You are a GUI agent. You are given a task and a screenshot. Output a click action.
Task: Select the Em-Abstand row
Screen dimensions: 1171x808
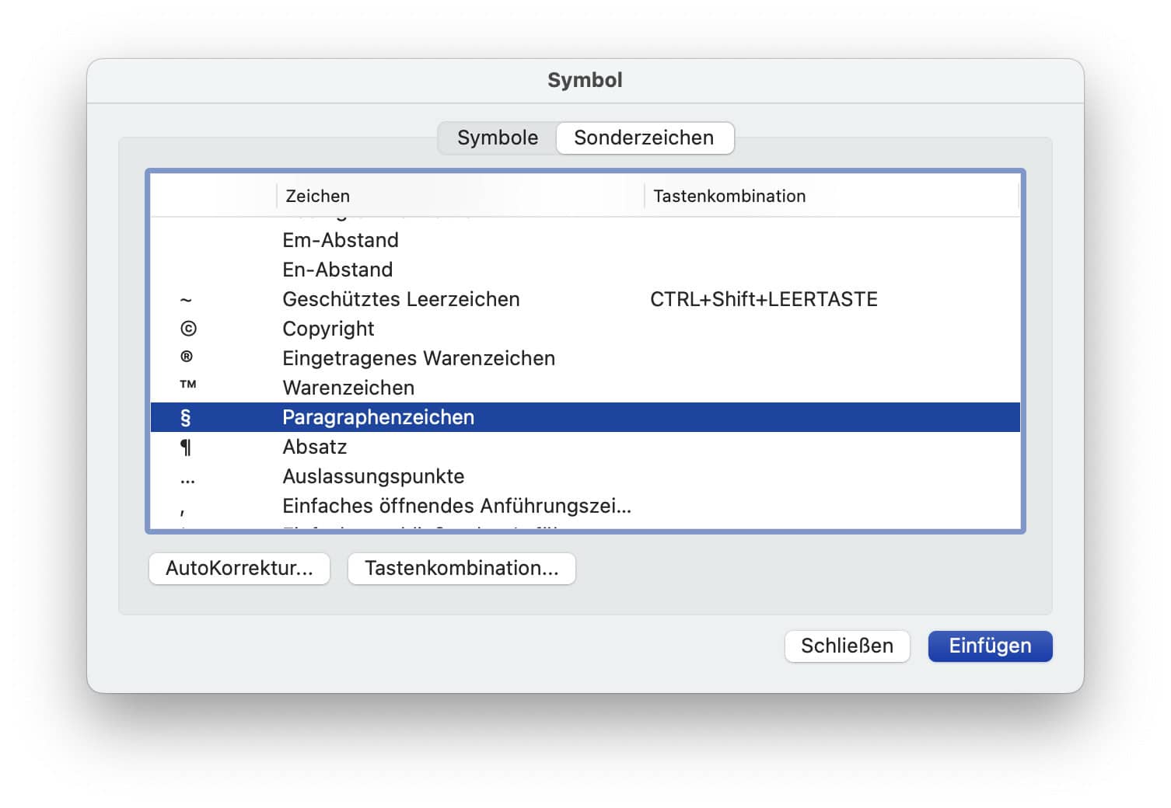pyautogui.click(x=341, y=240)
